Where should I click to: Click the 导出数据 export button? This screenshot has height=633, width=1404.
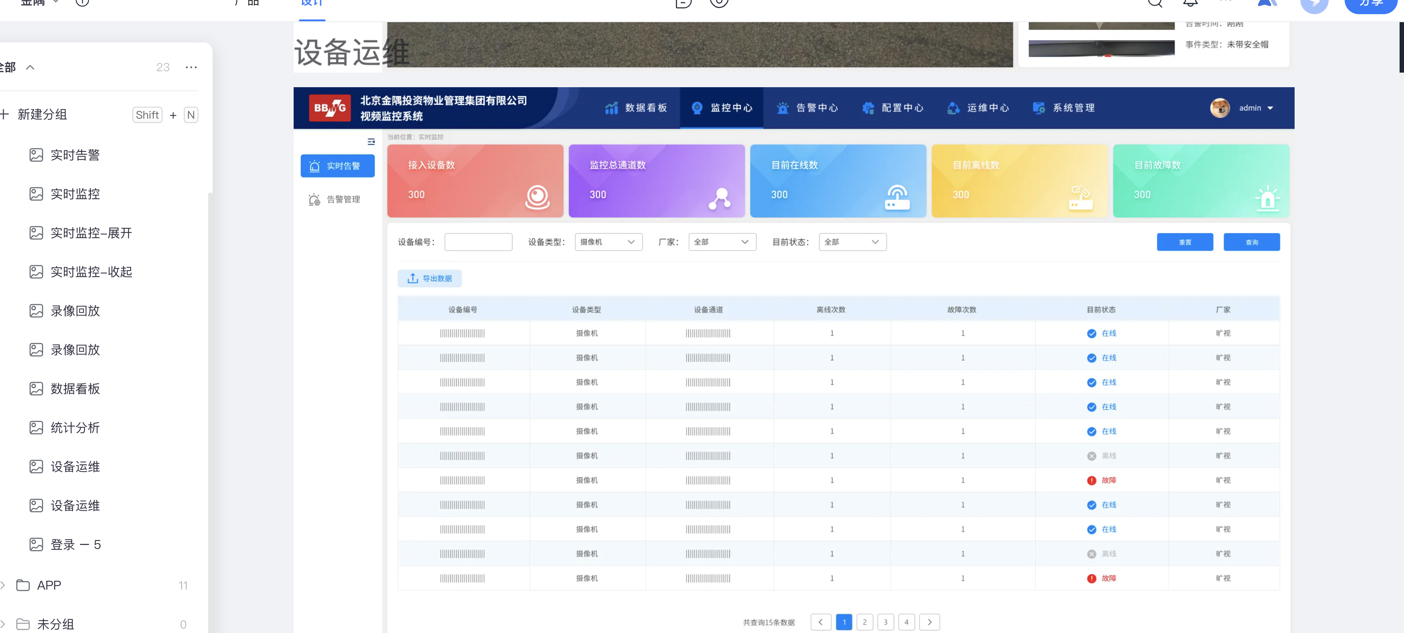430,278
